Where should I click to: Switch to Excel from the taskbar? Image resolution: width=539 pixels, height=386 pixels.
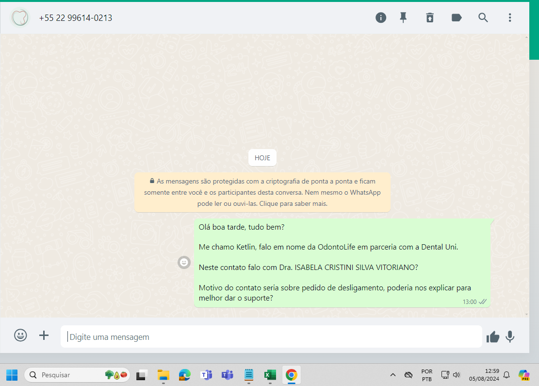tap(270, 375)
